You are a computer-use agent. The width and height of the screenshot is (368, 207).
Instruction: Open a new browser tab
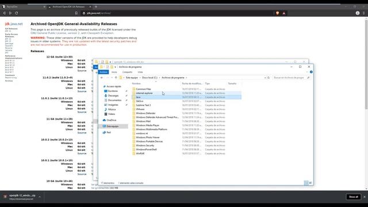[x=96, y=7]
